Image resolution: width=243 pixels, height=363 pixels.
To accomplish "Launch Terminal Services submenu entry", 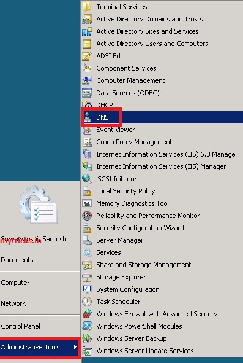I will (x=122, y=7).
